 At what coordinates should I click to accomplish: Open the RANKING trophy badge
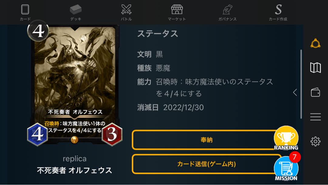click(x=286, y=138)
